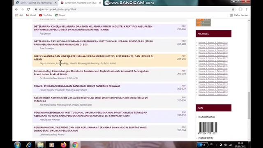The height and width of the screenshot is (148, 263).
Task: Open archive Volume 4, Nomor 1, Tahun 2016
Action: point(213,71)
